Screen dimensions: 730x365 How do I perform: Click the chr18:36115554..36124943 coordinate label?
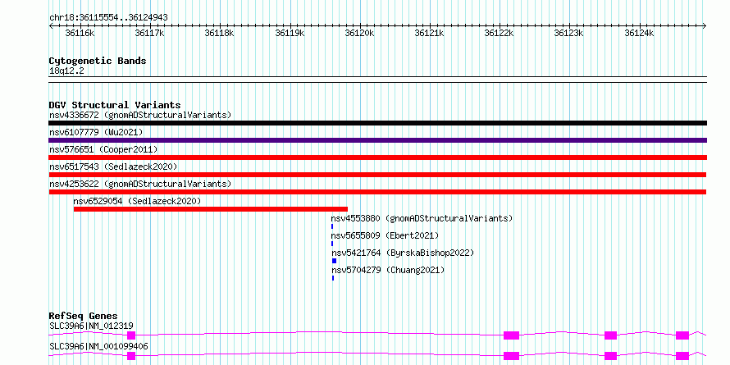click(108, 18)
